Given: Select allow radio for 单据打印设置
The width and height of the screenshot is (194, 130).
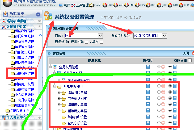Looking at the screenshot, I should (170, 116).
